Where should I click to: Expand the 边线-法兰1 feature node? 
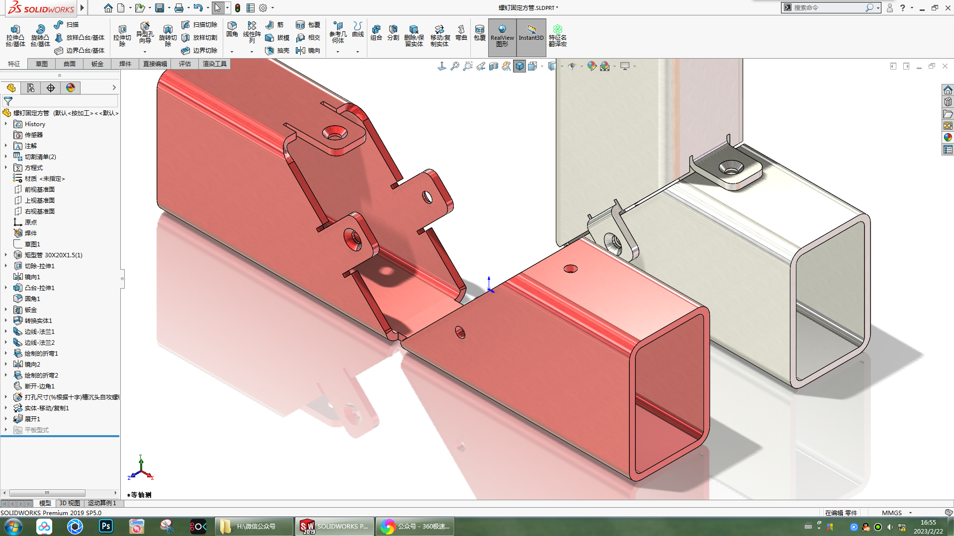6,332
